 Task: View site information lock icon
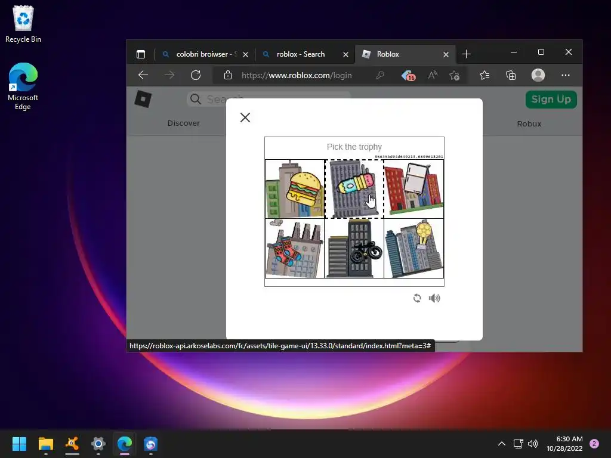coord(228,75)
